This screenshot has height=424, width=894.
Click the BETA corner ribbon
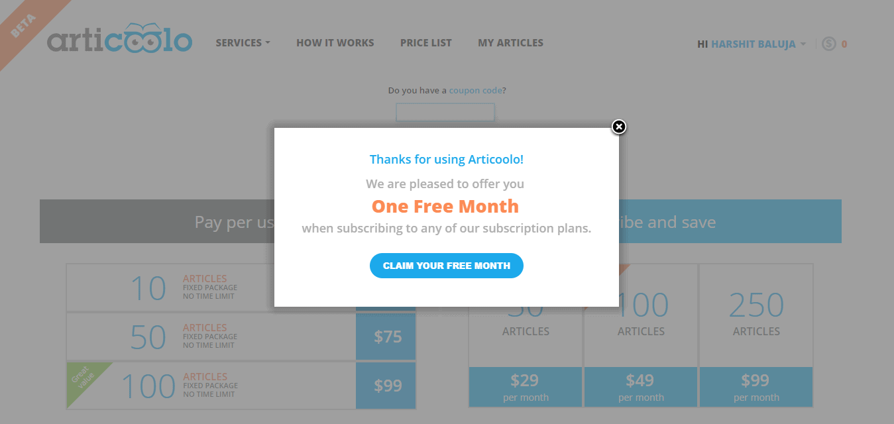pyautogui.click(x=27, y=25)
